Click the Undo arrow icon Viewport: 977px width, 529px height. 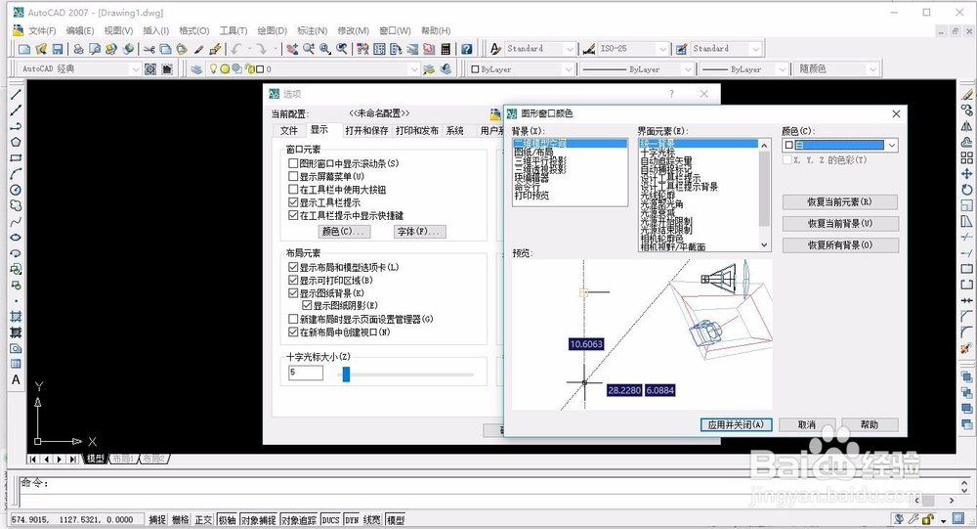click(x=236, y=49)
